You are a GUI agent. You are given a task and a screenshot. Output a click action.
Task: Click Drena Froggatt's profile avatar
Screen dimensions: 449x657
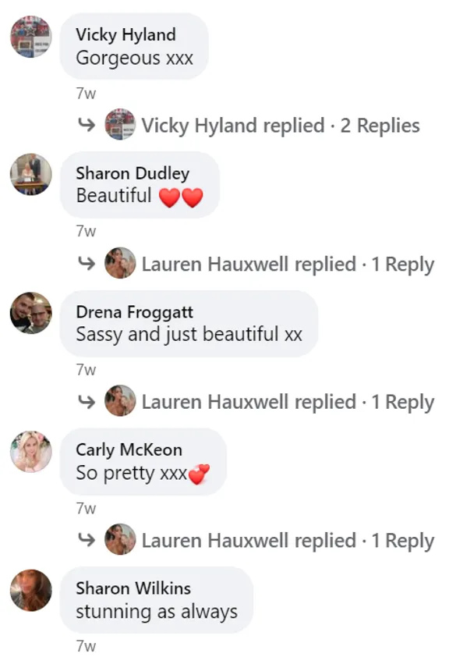[x=31, y=313]
